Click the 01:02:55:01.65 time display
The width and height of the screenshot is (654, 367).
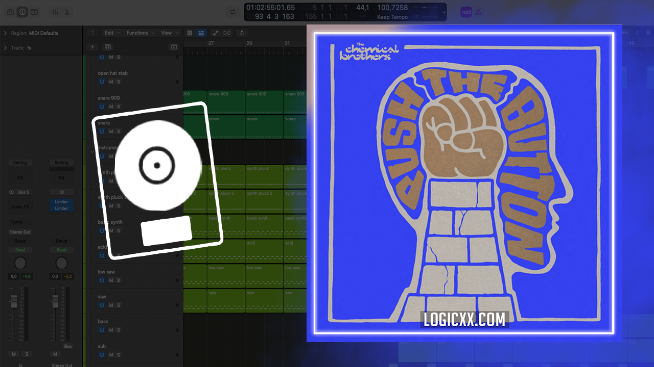(270, 8)
